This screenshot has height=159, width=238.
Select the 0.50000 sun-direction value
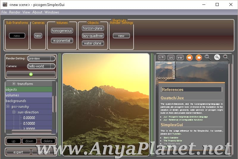[x=29, y=123]
